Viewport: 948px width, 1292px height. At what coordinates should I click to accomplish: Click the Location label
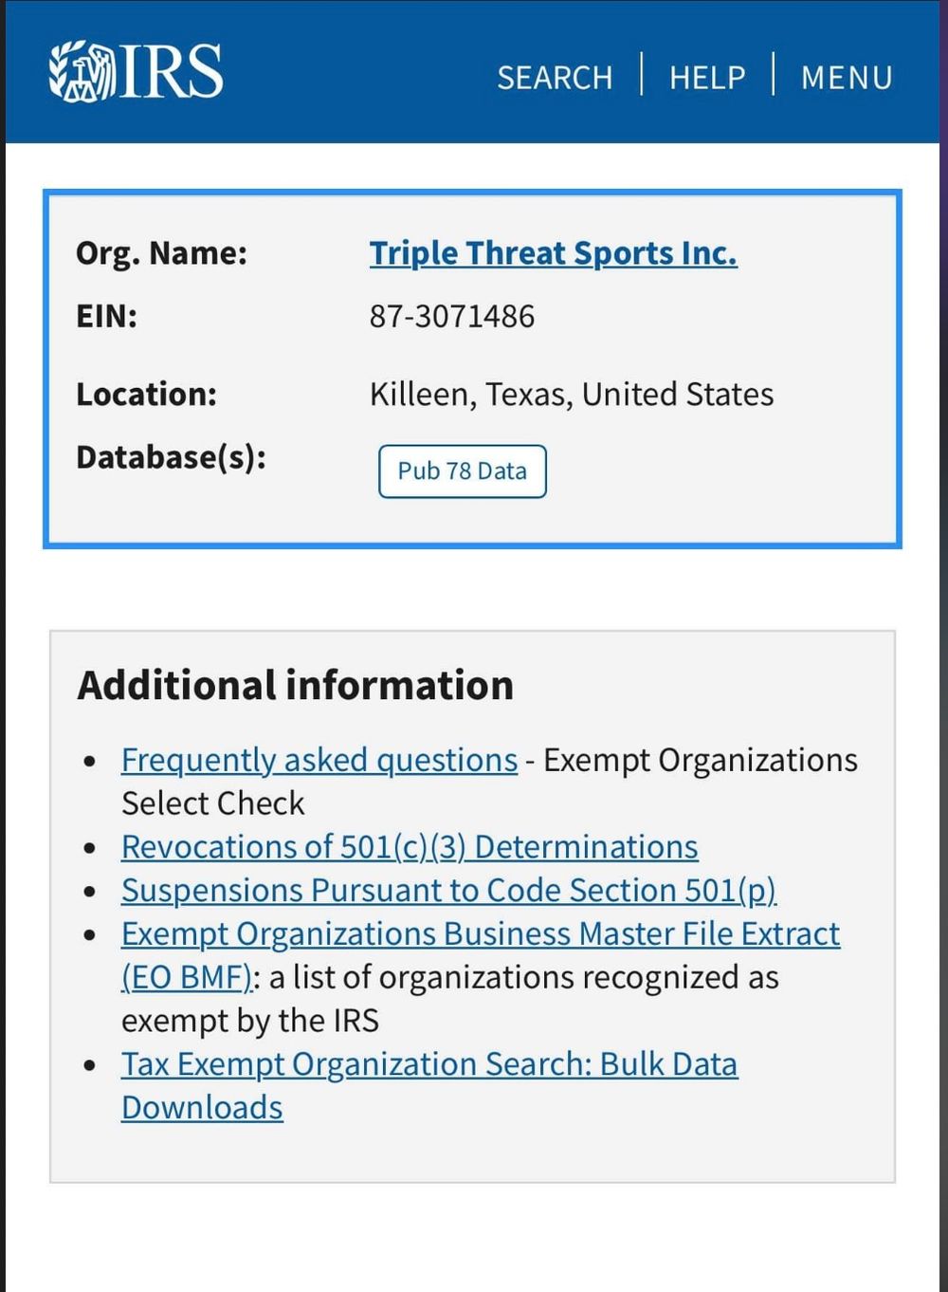(146, 394)
